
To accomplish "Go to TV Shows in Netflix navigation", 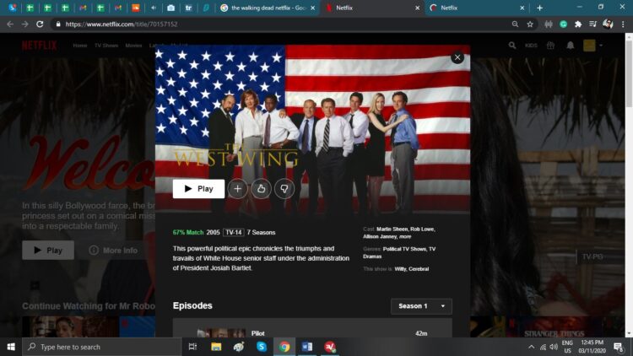I will pos(106,46).
